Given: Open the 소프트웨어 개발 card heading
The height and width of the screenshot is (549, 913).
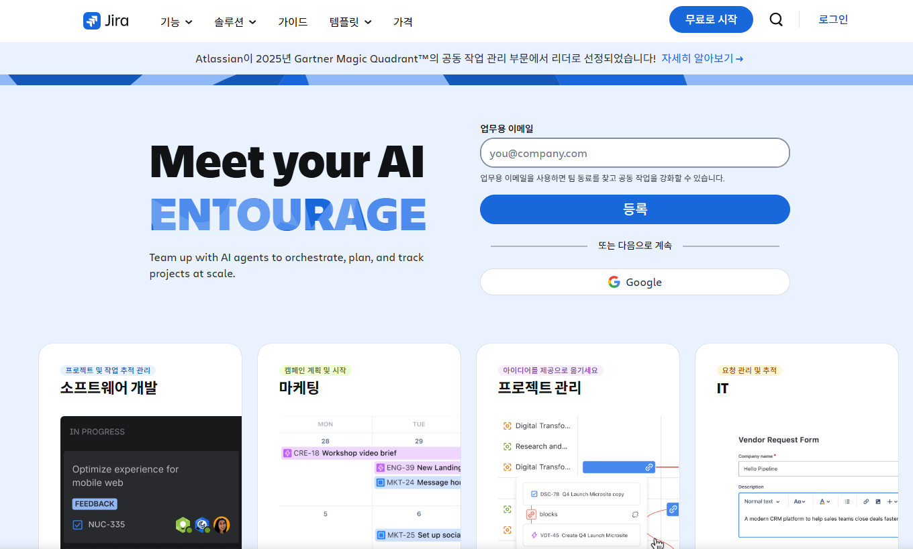Looking at the screenshot, I should (x=108, y=387).
